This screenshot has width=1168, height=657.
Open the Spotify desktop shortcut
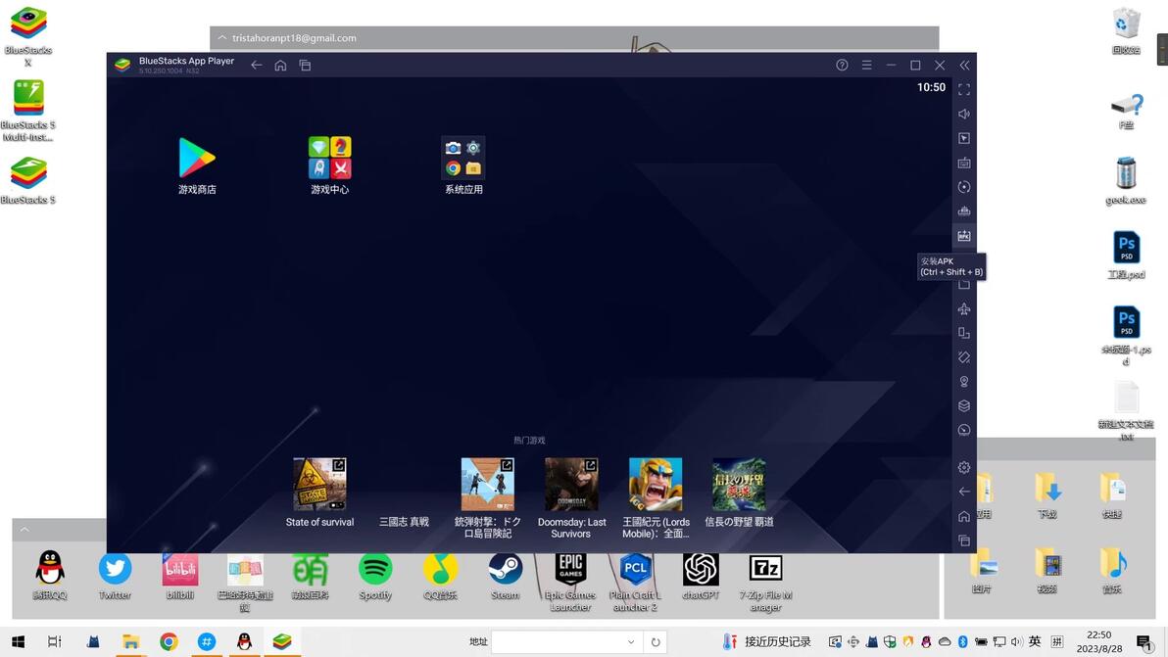point(375,575)
